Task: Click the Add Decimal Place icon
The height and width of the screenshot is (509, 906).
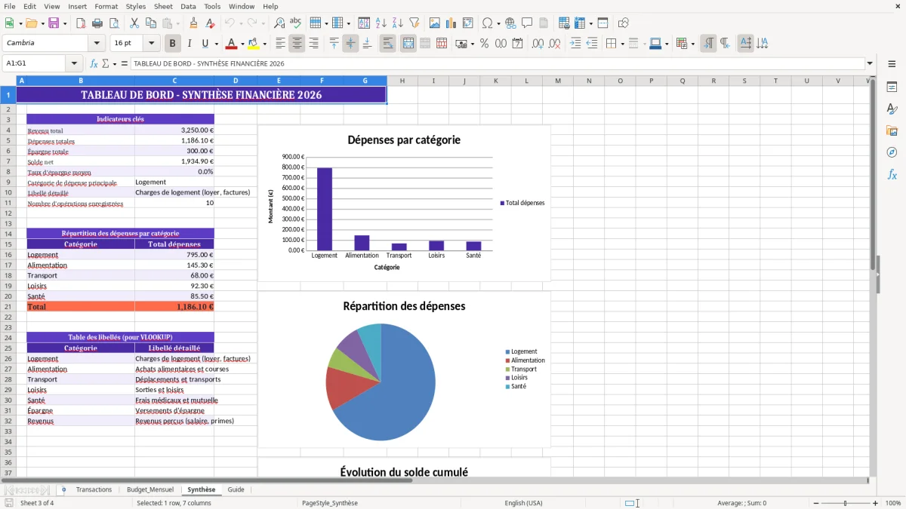Action: [x=538, y=44]
